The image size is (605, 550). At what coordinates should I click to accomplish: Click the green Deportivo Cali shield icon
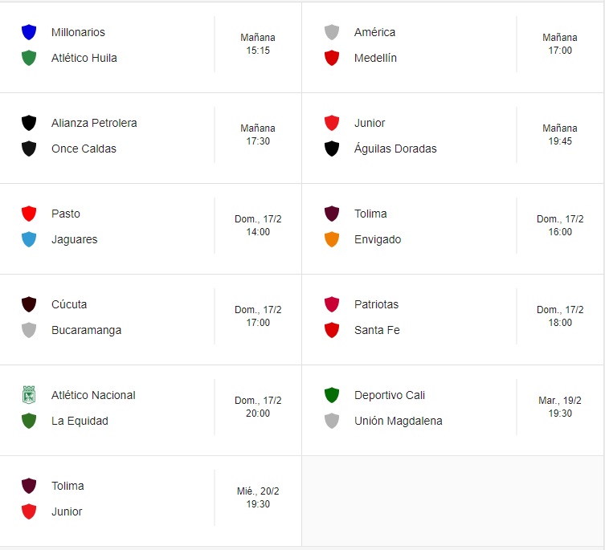tap(332, 395)
